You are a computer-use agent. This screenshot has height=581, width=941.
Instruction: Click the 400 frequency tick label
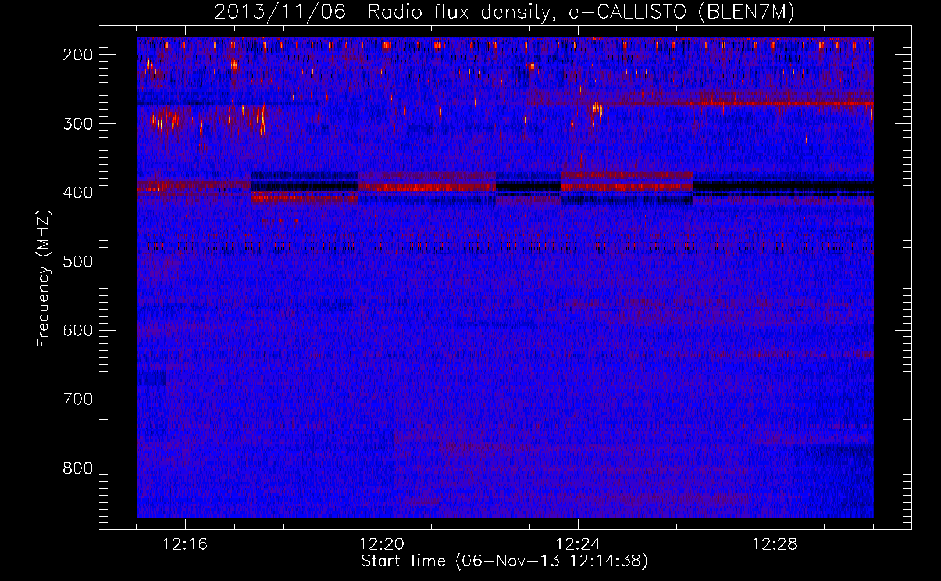[x=78, y=192]
